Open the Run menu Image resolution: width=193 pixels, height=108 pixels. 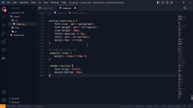point(46,2)
